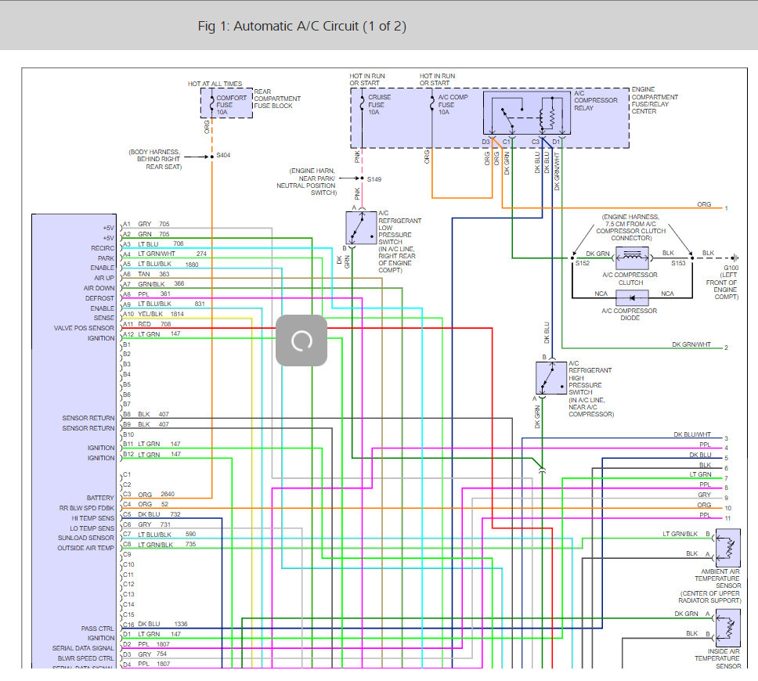This screenshot has width=758, height=681.
Task: Click pin A8 PPL 361 row
Action: [146, 294]
